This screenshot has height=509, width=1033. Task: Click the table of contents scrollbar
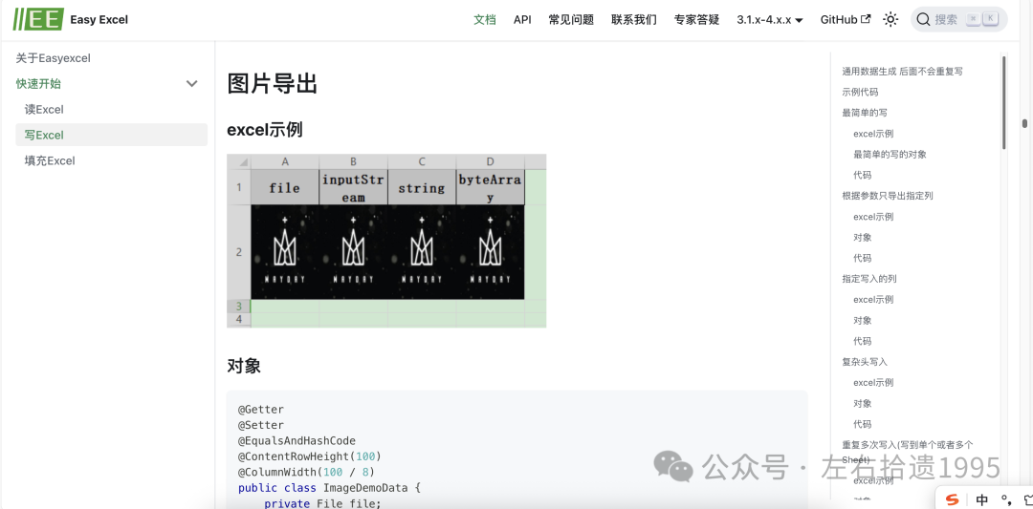click(x=1003, y=102)
